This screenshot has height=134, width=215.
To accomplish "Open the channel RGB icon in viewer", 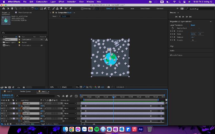I will point(96,87).
